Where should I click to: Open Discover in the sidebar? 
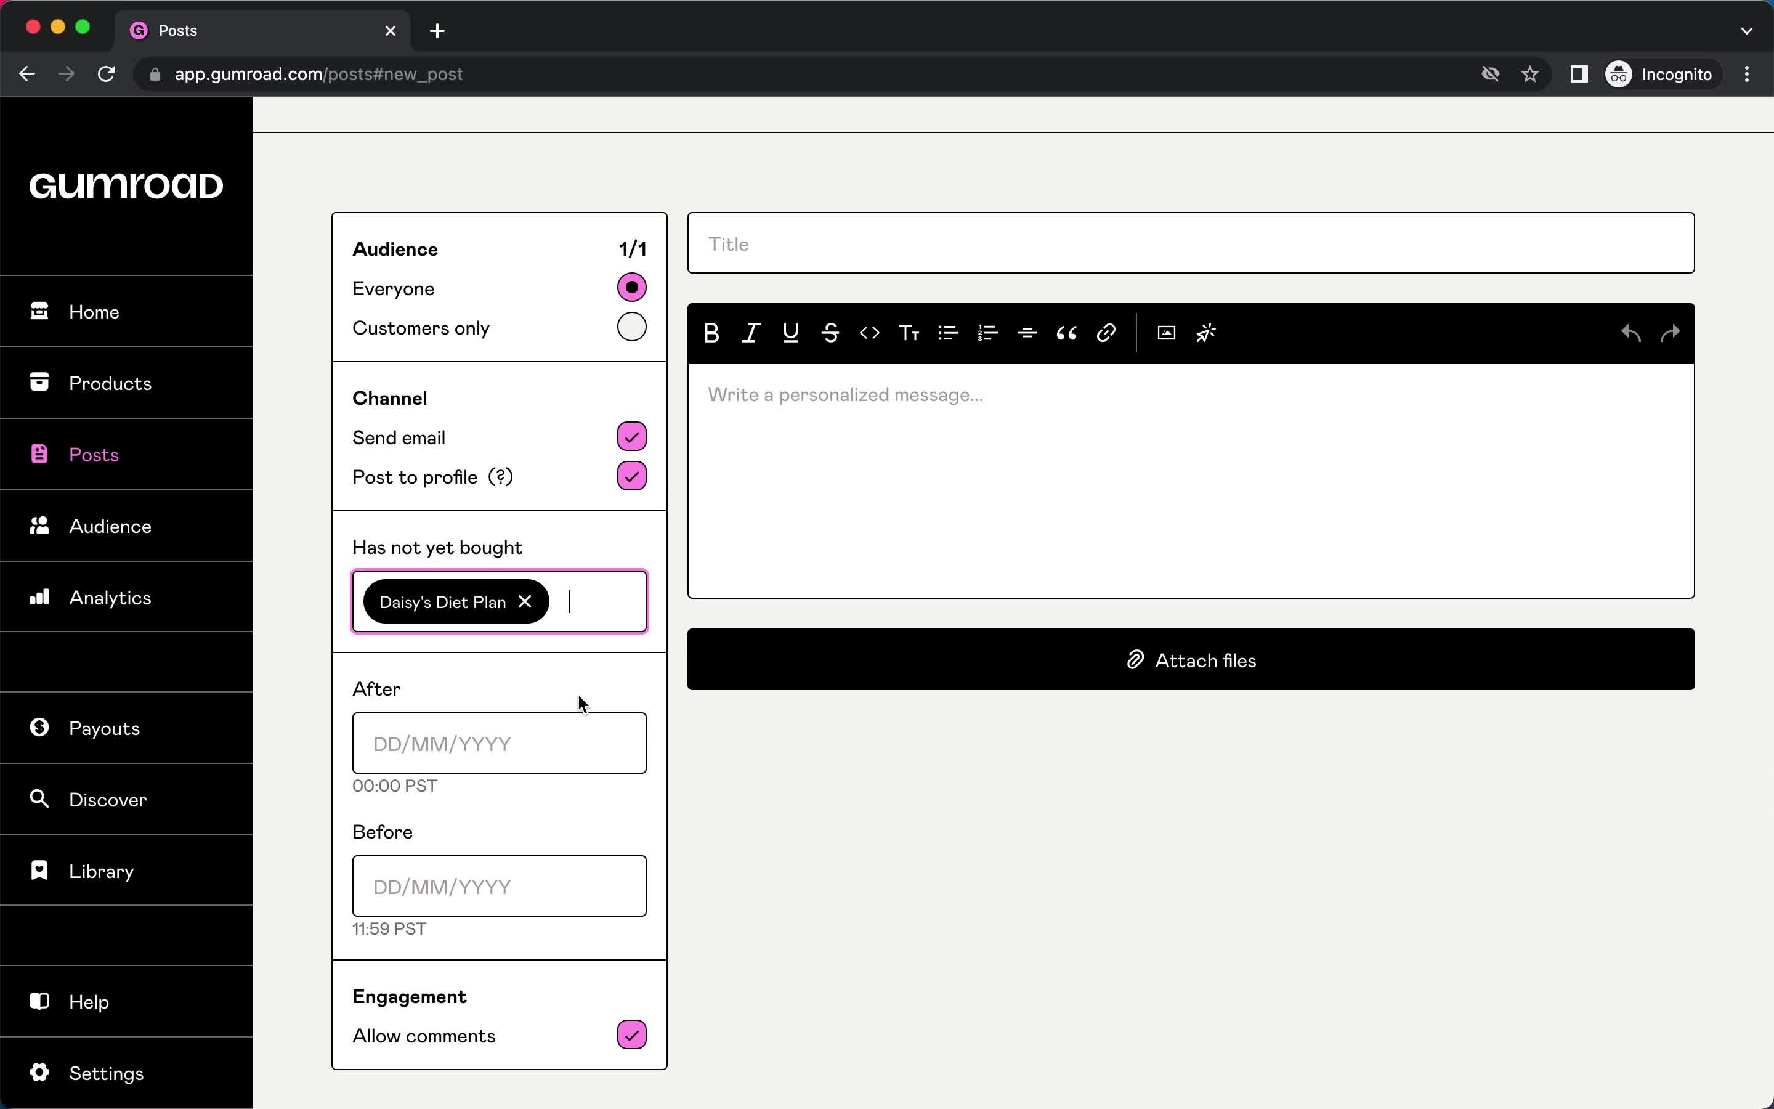(x=126, y=800)
